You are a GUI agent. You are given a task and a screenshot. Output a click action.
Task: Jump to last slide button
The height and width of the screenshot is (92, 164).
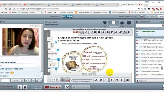click(122, 80)
